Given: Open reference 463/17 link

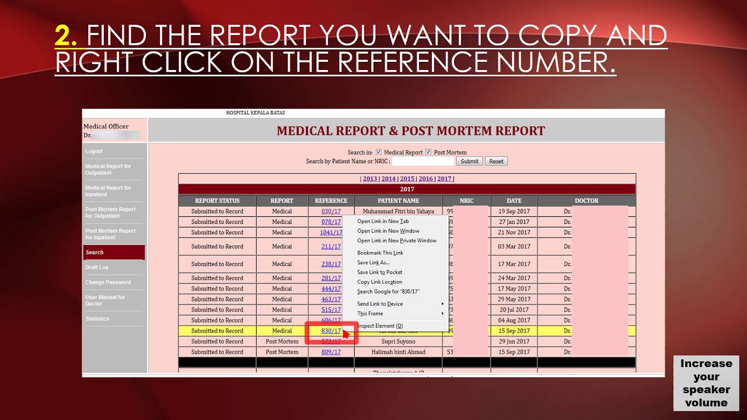Looking at the screenshot, I should click(331, 299).
